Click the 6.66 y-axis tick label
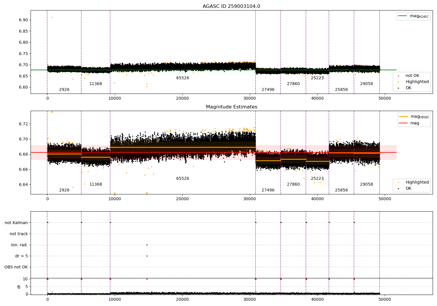 [x=24, y=170]
